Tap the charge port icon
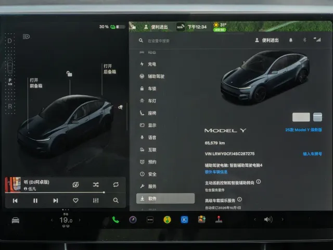Image resolution: width=333 pixels, height=250 pixels. pos(120,107)
